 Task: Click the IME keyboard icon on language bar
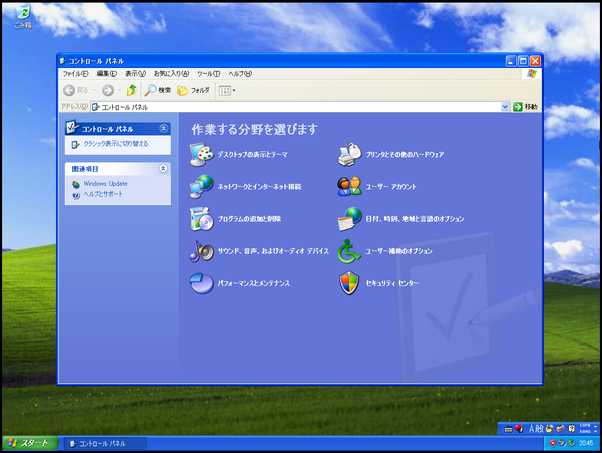click(508, 429)
